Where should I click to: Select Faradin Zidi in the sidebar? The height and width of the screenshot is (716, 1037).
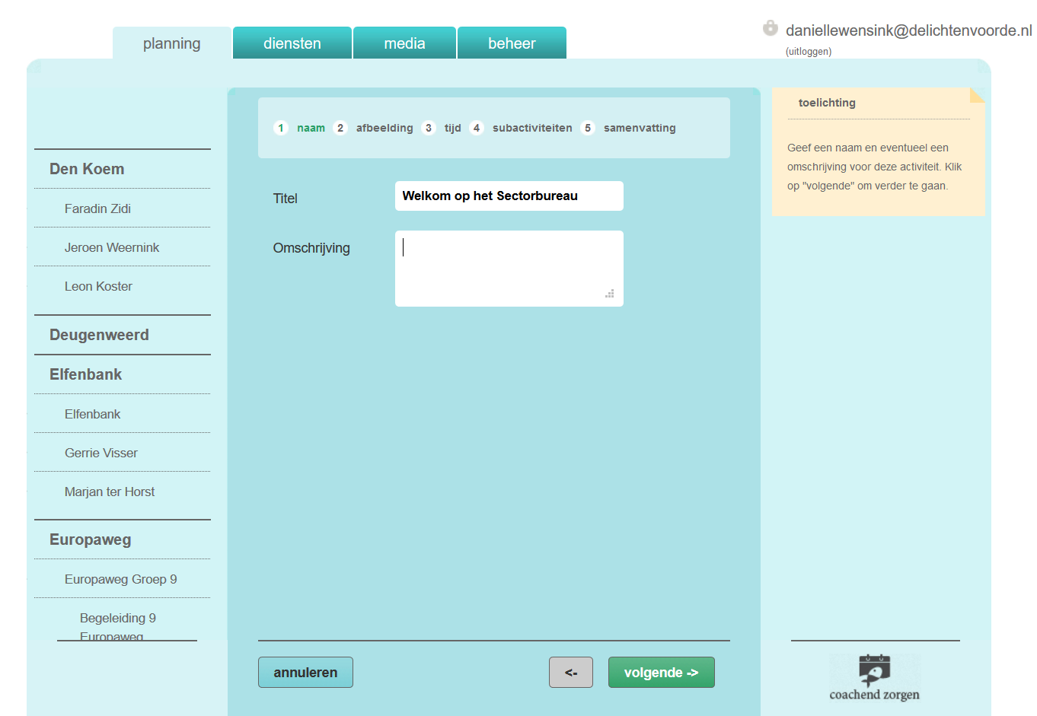97,208
